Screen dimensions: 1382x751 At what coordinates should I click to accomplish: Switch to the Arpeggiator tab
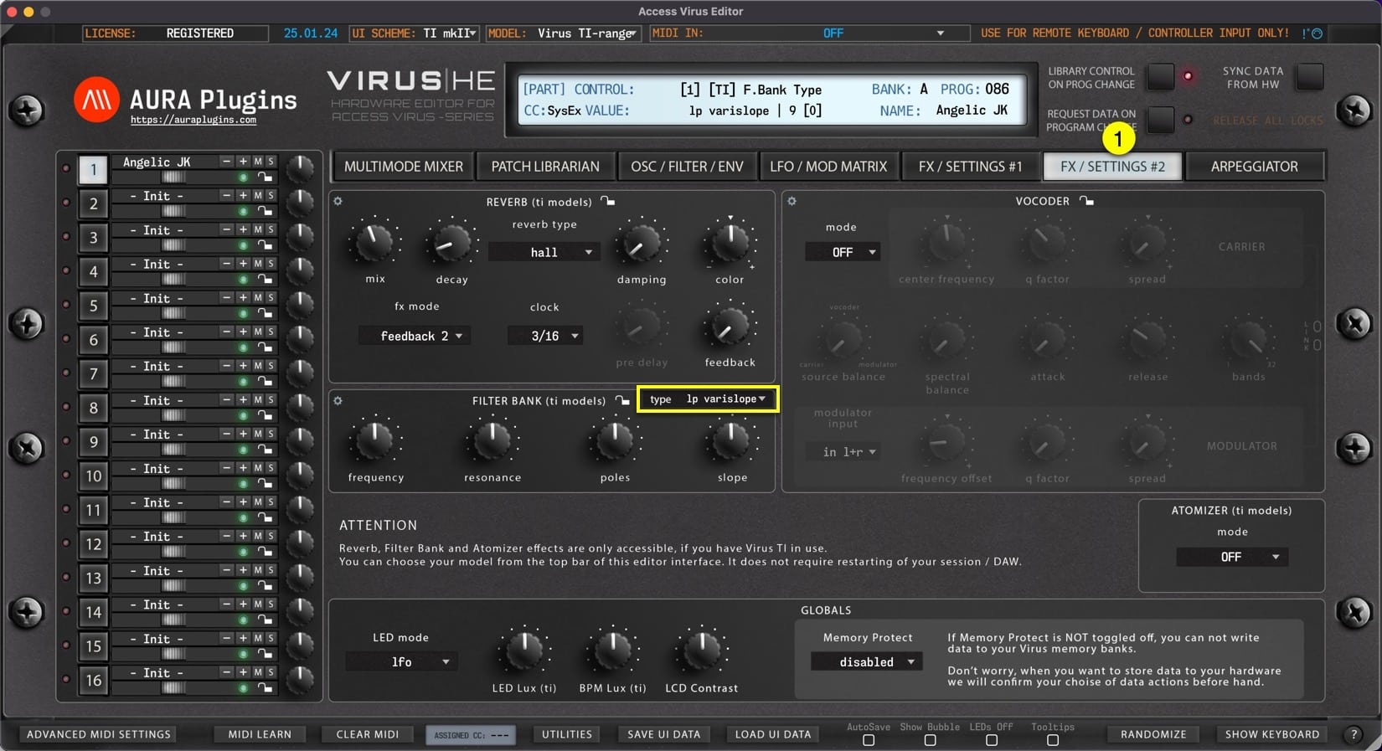tap(1254, 167)
